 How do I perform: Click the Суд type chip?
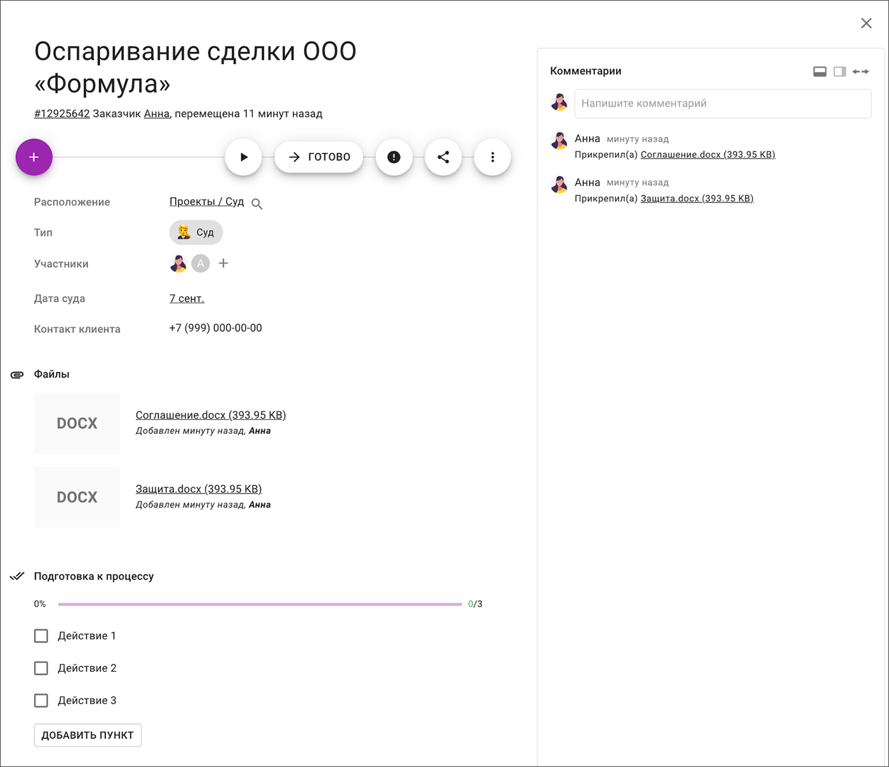(x=196, y=232)
